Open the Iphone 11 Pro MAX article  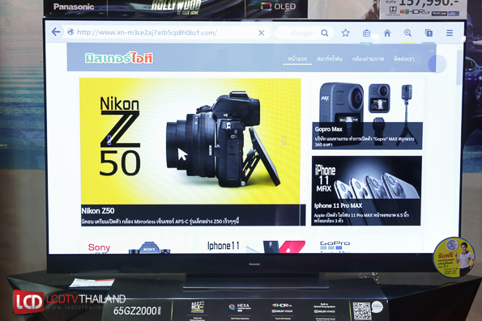point(366,191)
